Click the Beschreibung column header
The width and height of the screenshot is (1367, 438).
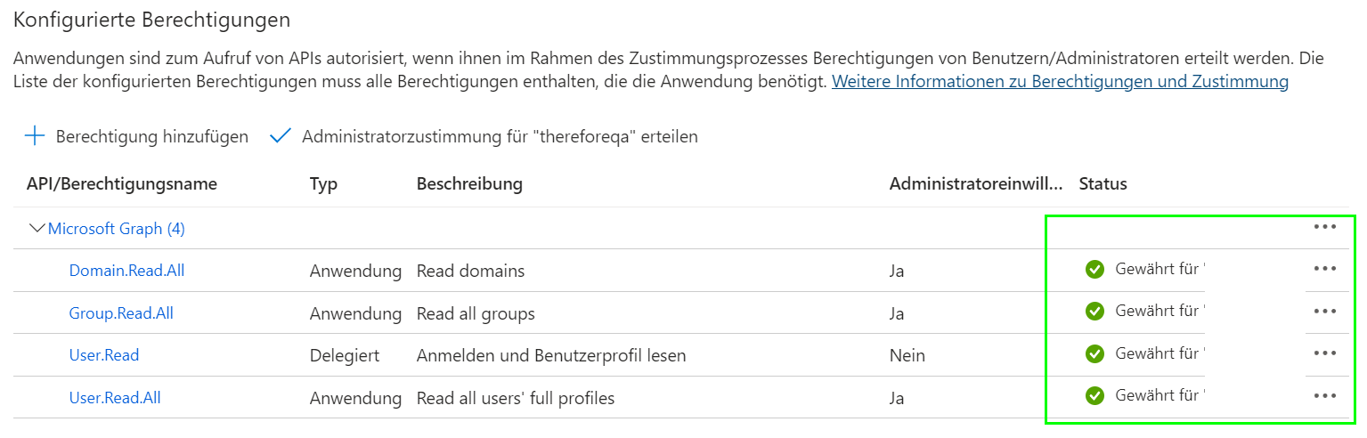point(469,184)
